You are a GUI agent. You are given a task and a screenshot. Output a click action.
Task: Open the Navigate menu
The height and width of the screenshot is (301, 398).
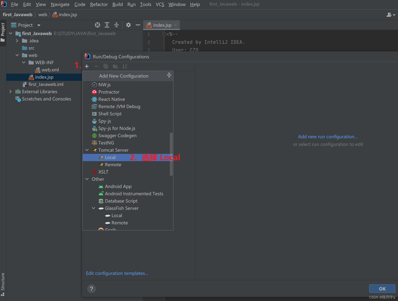pos(60,4)
